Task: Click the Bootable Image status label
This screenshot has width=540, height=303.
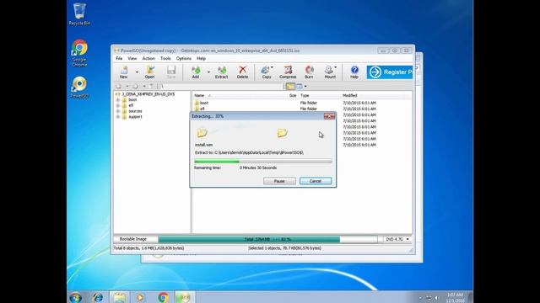Action: pos(133,239)
